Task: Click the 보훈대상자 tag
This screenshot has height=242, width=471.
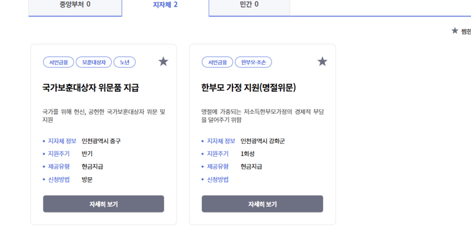Action: [94, 62]
